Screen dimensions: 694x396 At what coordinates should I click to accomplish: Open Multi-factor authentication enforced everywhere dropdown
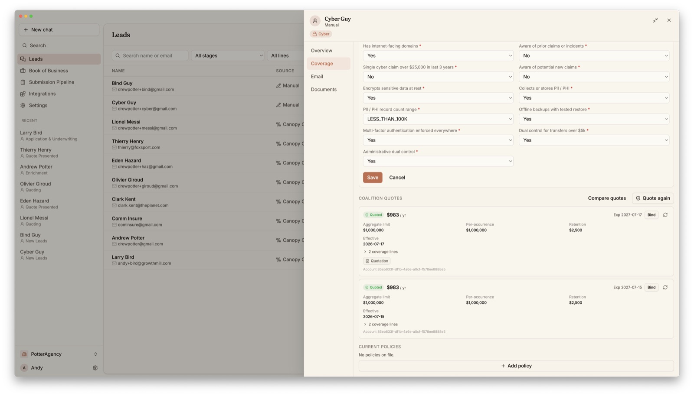[x=438, y=140]
